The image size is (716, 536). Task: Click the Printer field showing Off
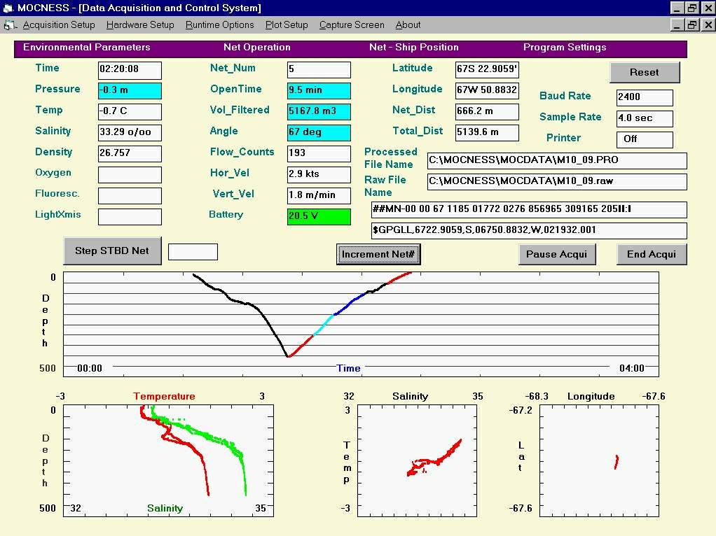click(x=645, y=139)
